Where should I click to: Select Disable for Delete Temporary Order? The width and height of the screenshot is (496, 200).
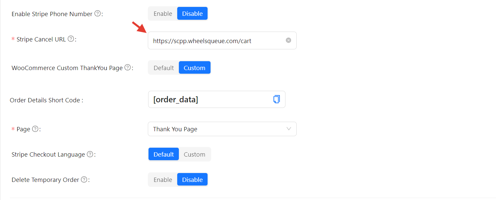192,180
